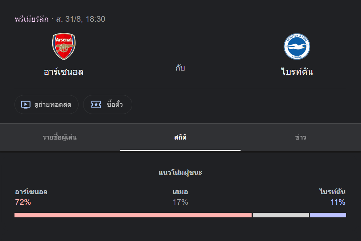Screen dimensions: 361x241
Task: Click the match date ส. 31/8, 18:30
Action: (80, 19)
